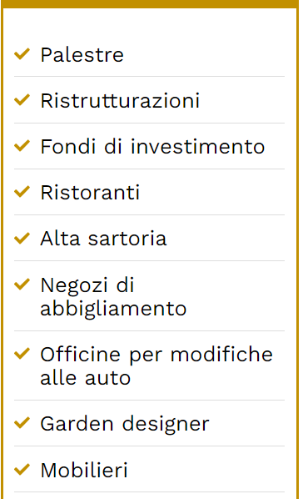Choose Fondi di investimento text
This screenshot has width=303, height=499.
tap(152, 146)
